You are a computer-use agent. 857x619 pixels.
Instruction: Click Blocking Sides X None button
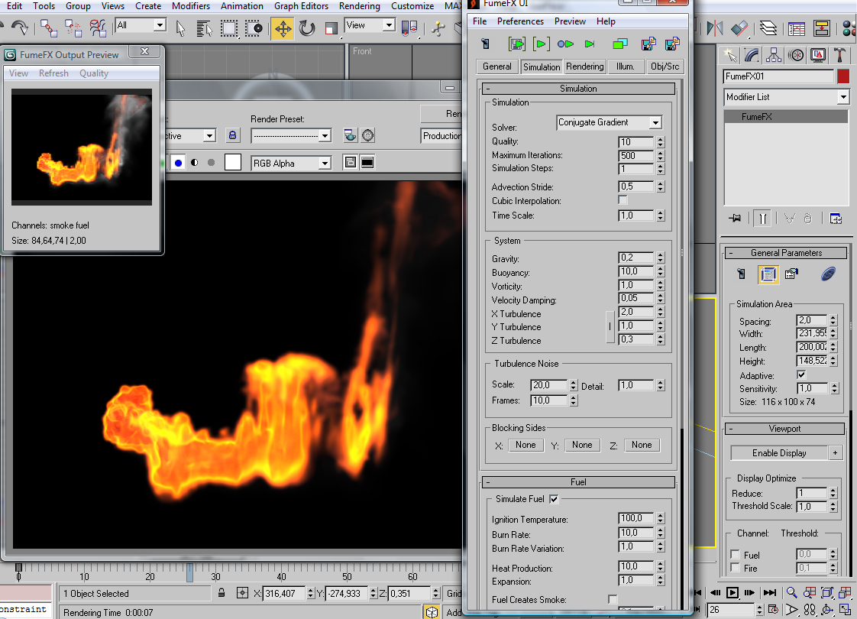pos(526,445)
